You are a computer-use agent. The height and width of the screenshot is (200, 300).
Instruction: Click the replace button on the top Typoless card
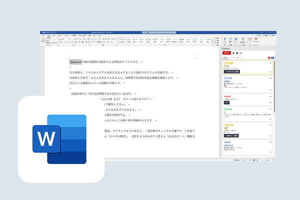[232, 72]
